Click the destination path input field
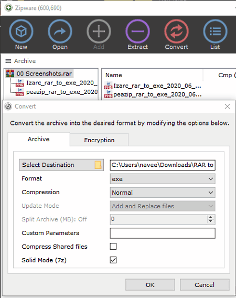Screen dimensions: 236x298 click(x=163, y=165)
